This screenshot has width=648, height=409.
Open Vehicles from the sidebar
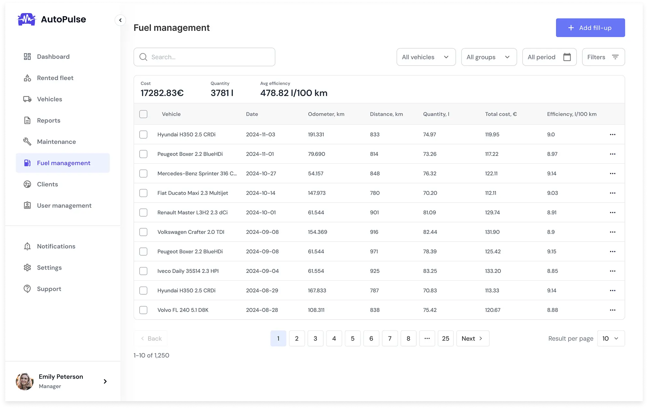coord(27,99)
